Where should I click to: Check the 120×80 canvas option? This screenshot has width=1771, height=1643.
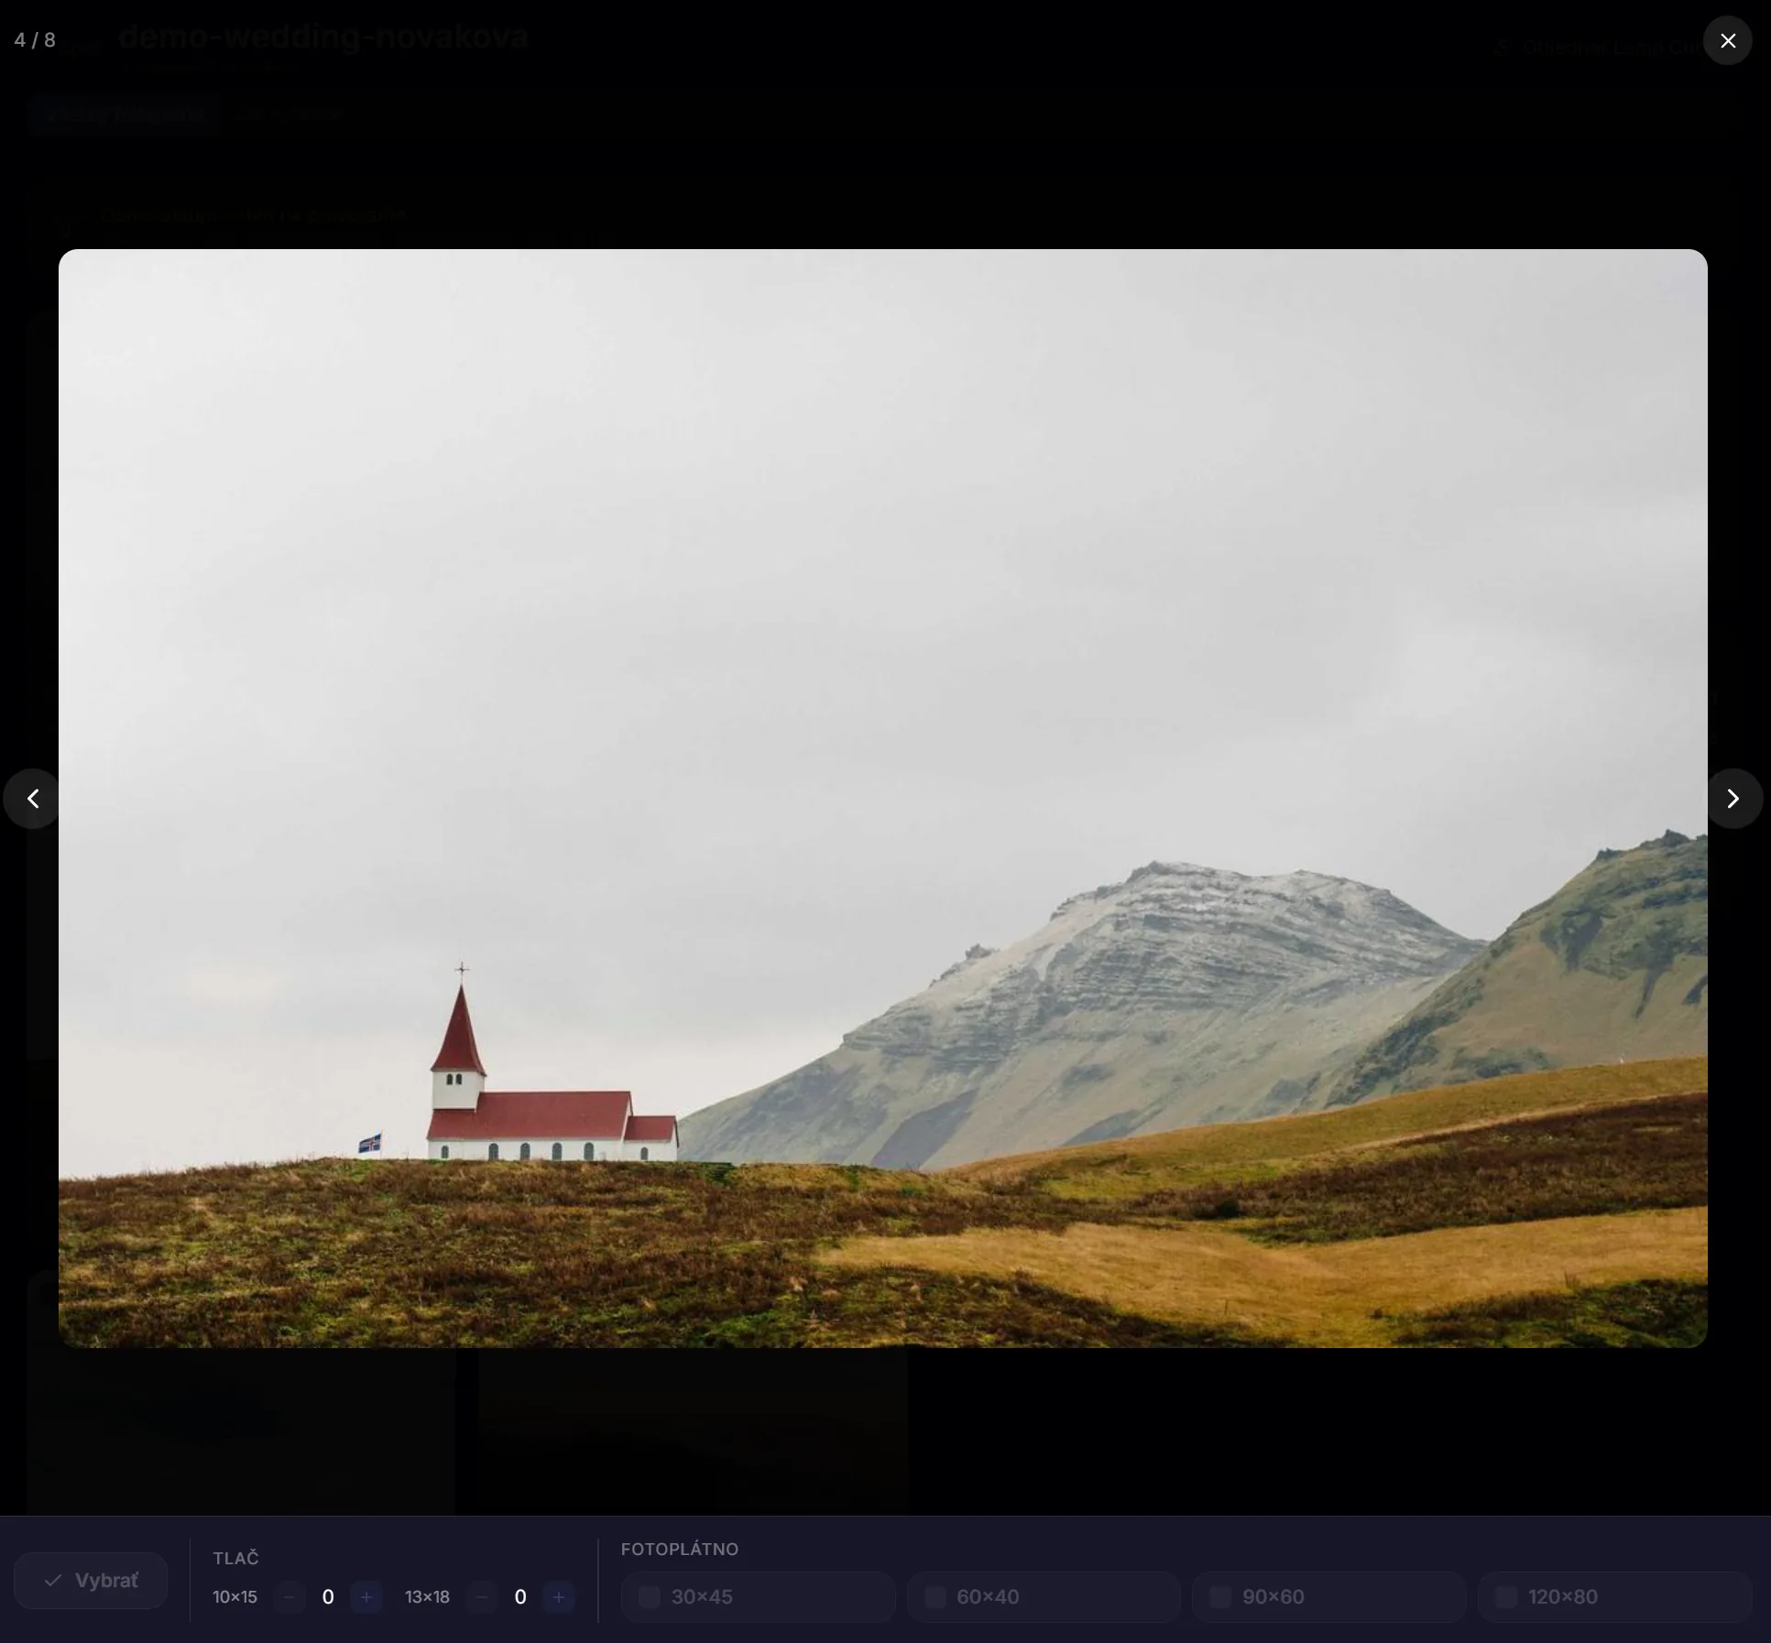click(1506, 1597)
